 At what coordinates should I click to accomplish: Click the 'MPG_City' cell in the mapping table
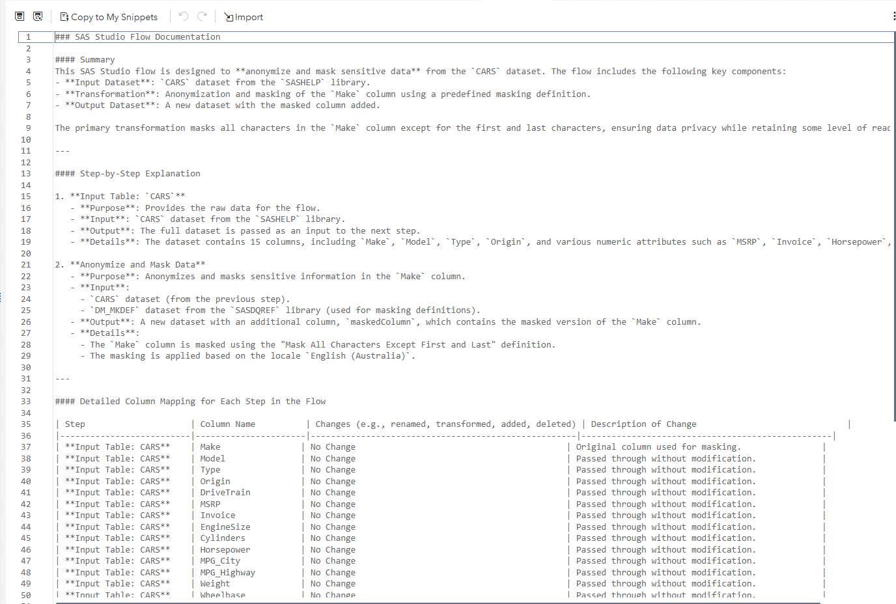220,561
